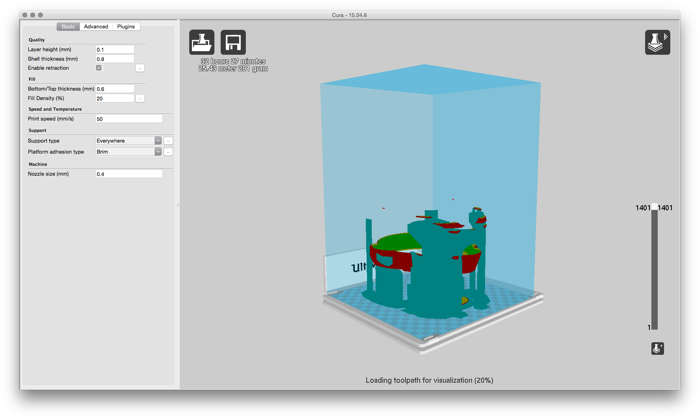Open retraction settings ellipsis button
Viewport: 699px width, 419px height.
[x=140, y=68]
